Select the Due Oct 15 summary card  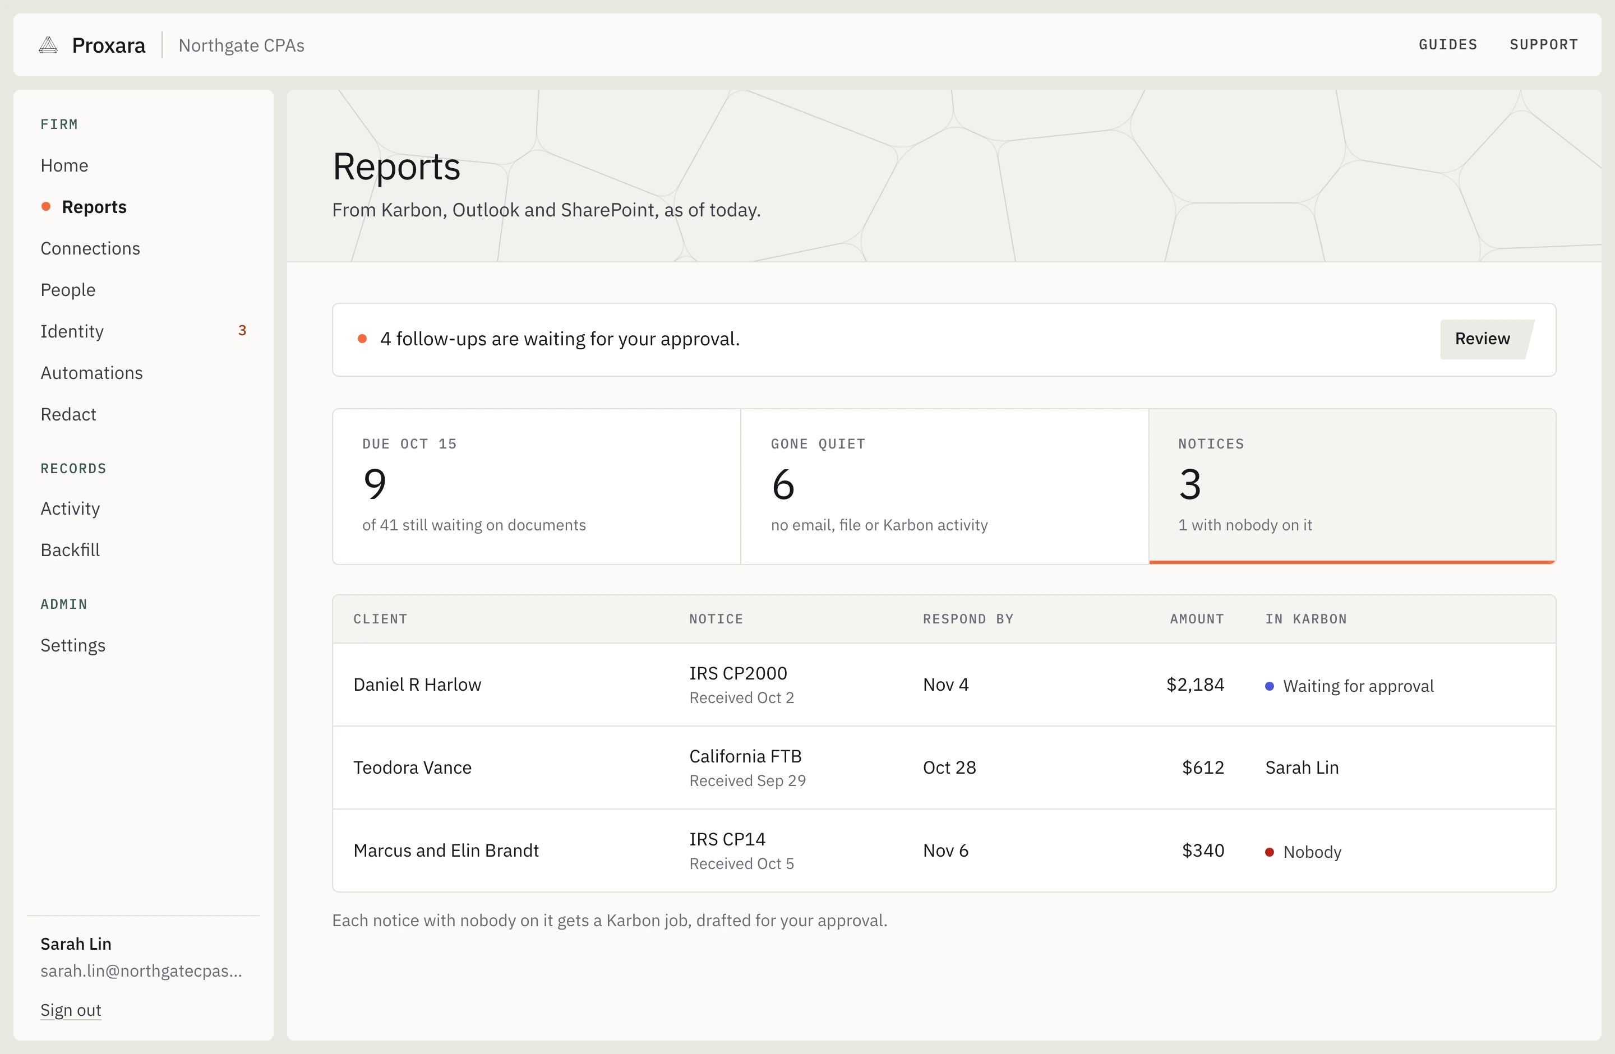(x=536, y=486)
